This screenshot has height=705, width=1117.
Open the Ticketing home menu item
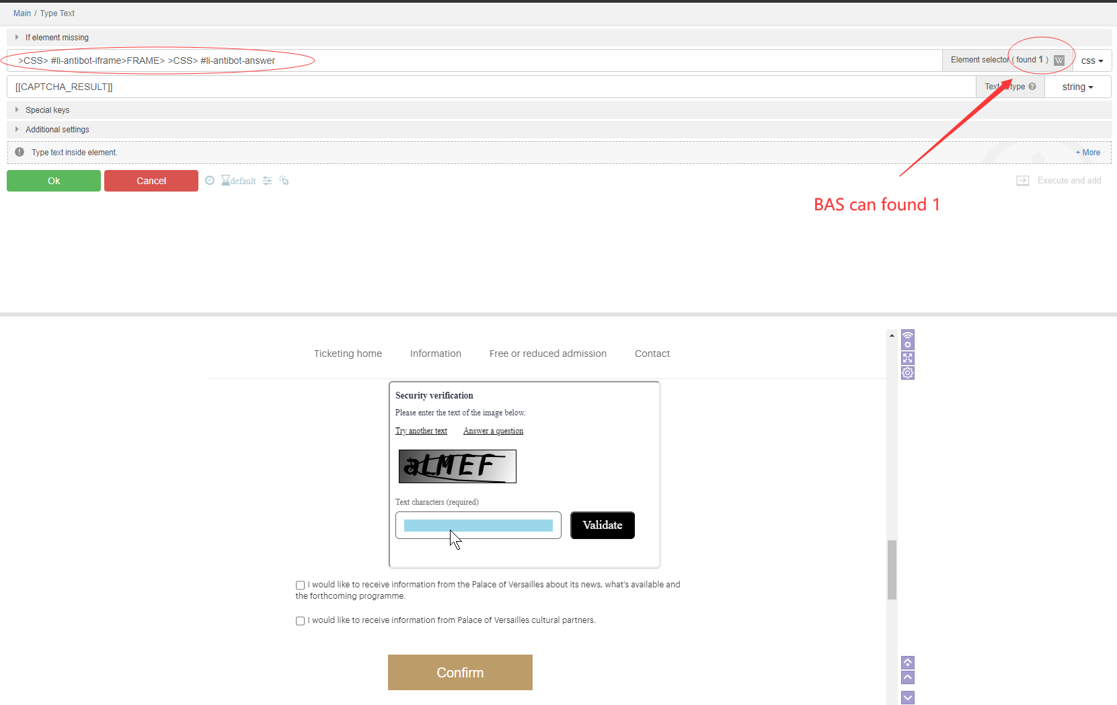click(348, 354)
